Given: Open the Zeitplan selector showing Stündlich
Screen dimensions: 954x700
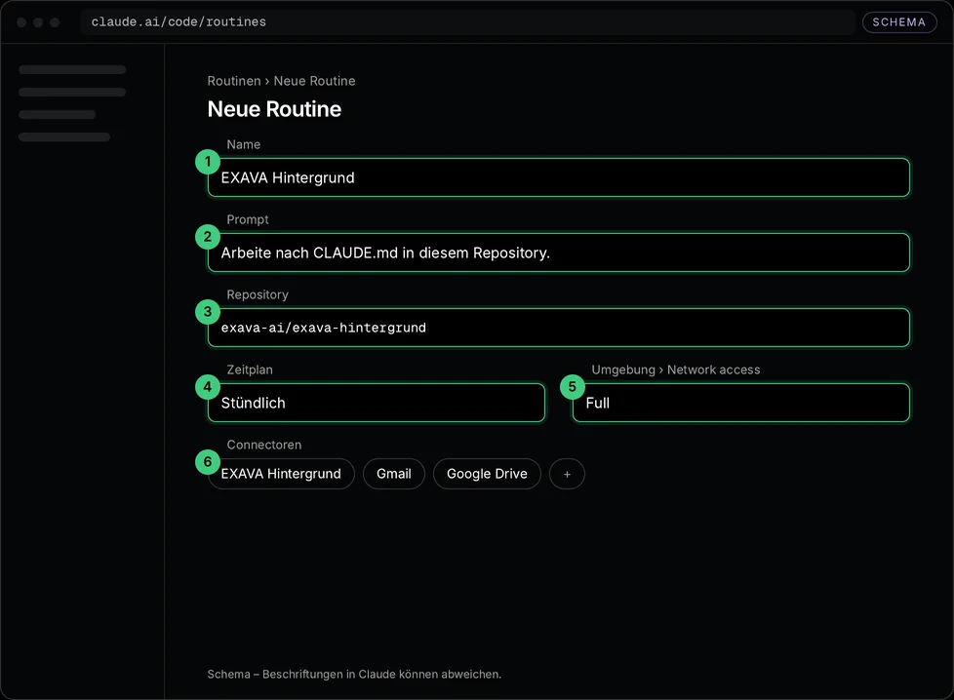Looking at the screenshot, I should 376,403.
